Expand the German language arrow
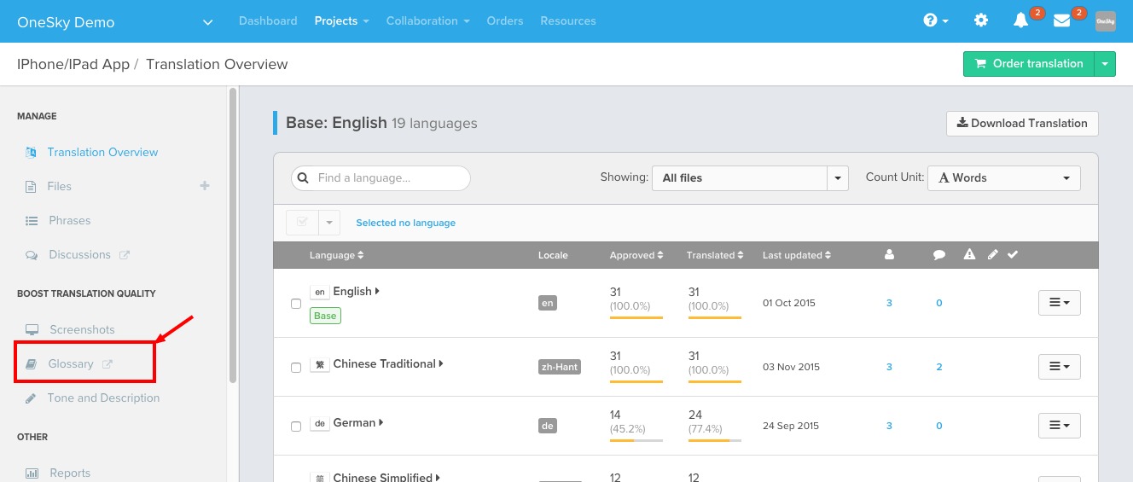1133x482 pixels. 381,422
